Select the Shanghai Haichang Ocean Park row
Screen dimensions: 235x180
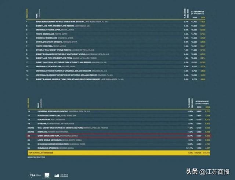pos(119,144)
